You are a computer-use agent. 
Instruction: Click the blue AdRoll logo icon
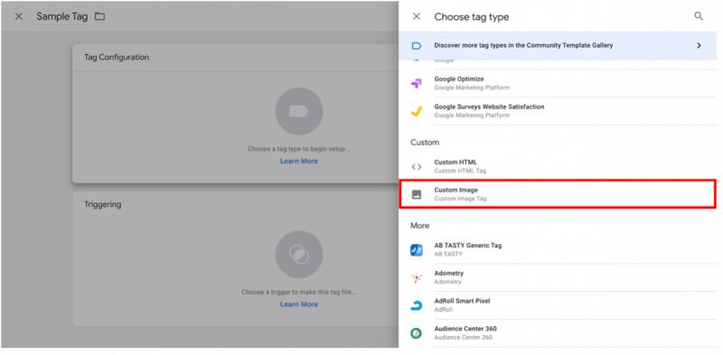pos(417,305)
